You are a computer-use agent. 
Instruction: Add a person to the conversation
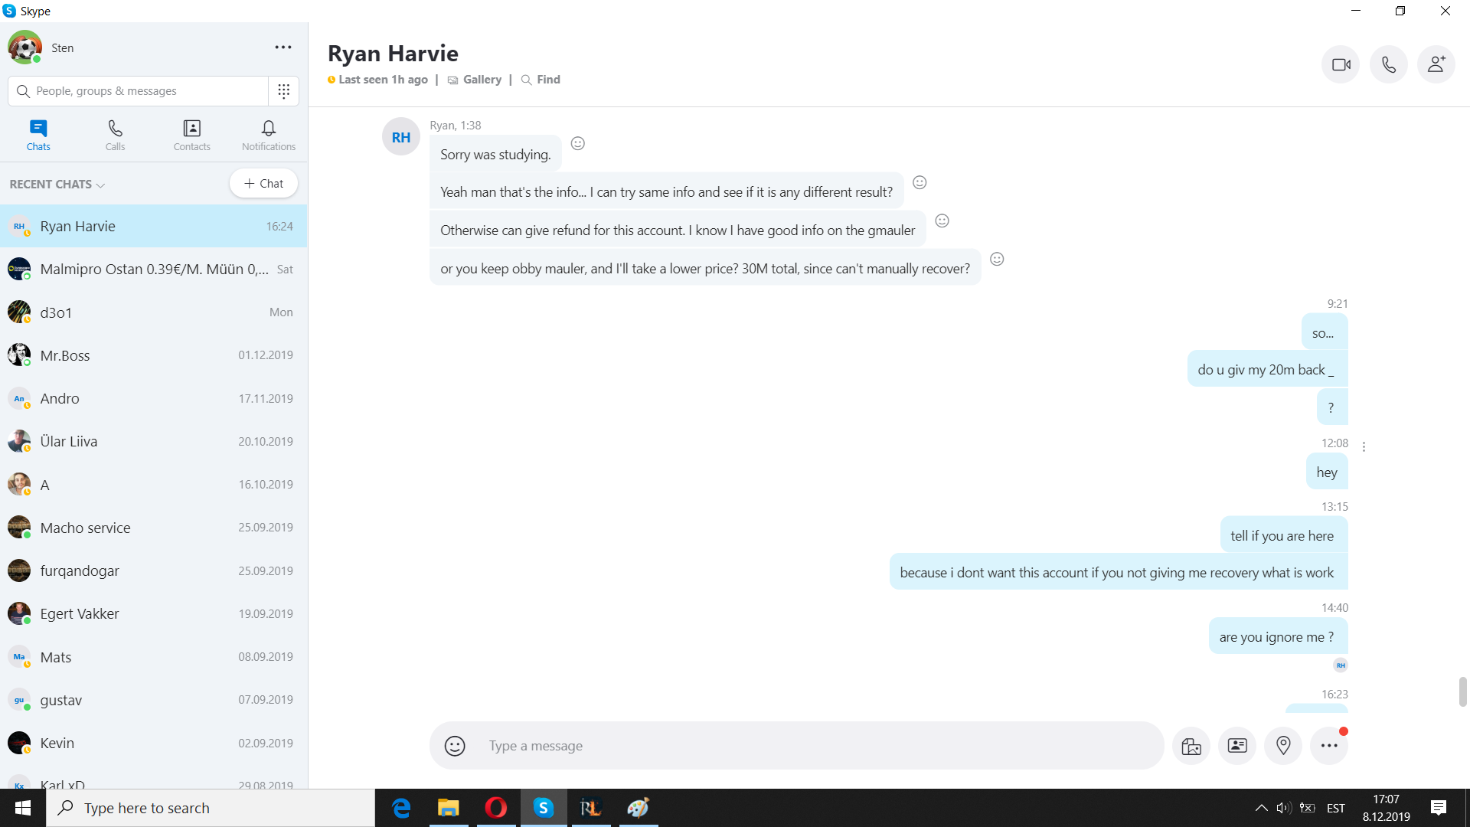[1436, 64]
